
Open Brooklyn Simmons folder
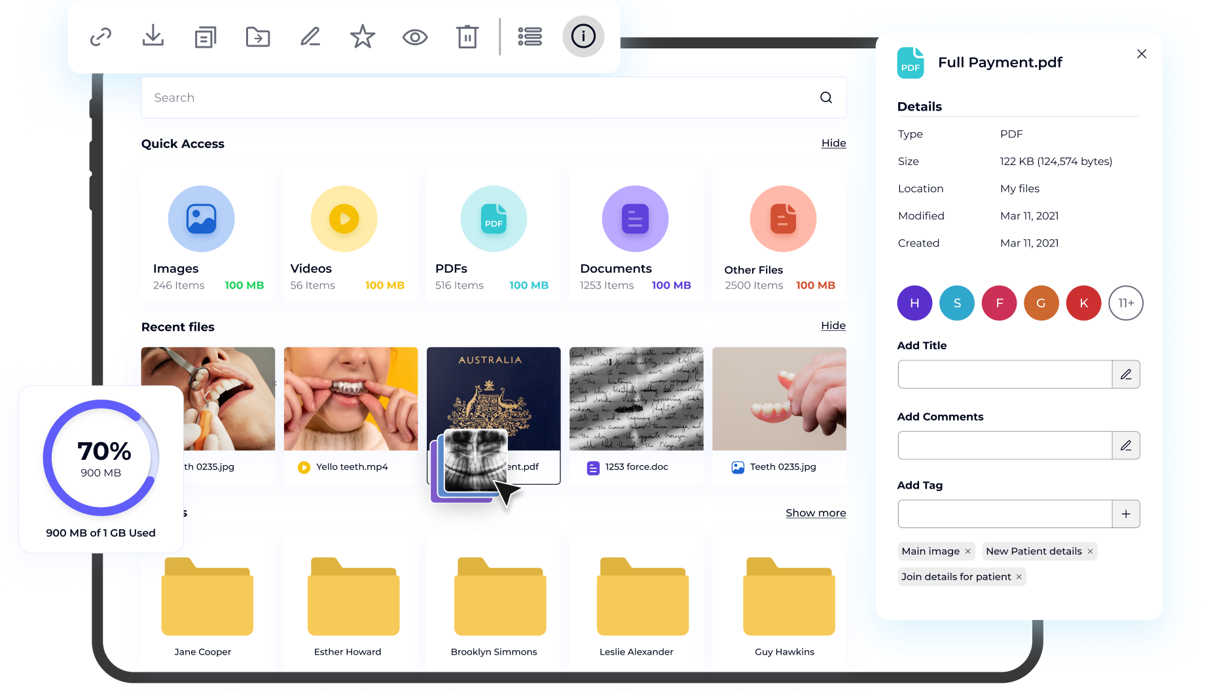coord(500,597)
